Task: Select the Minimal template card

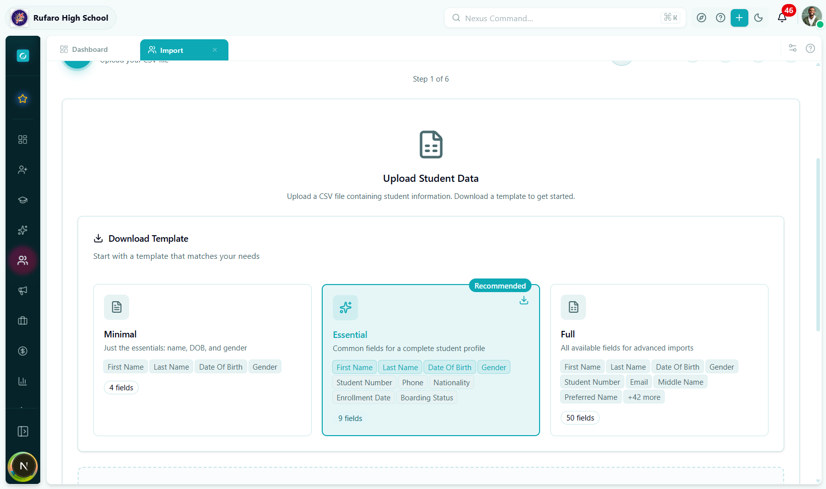Action: (202, 360)
